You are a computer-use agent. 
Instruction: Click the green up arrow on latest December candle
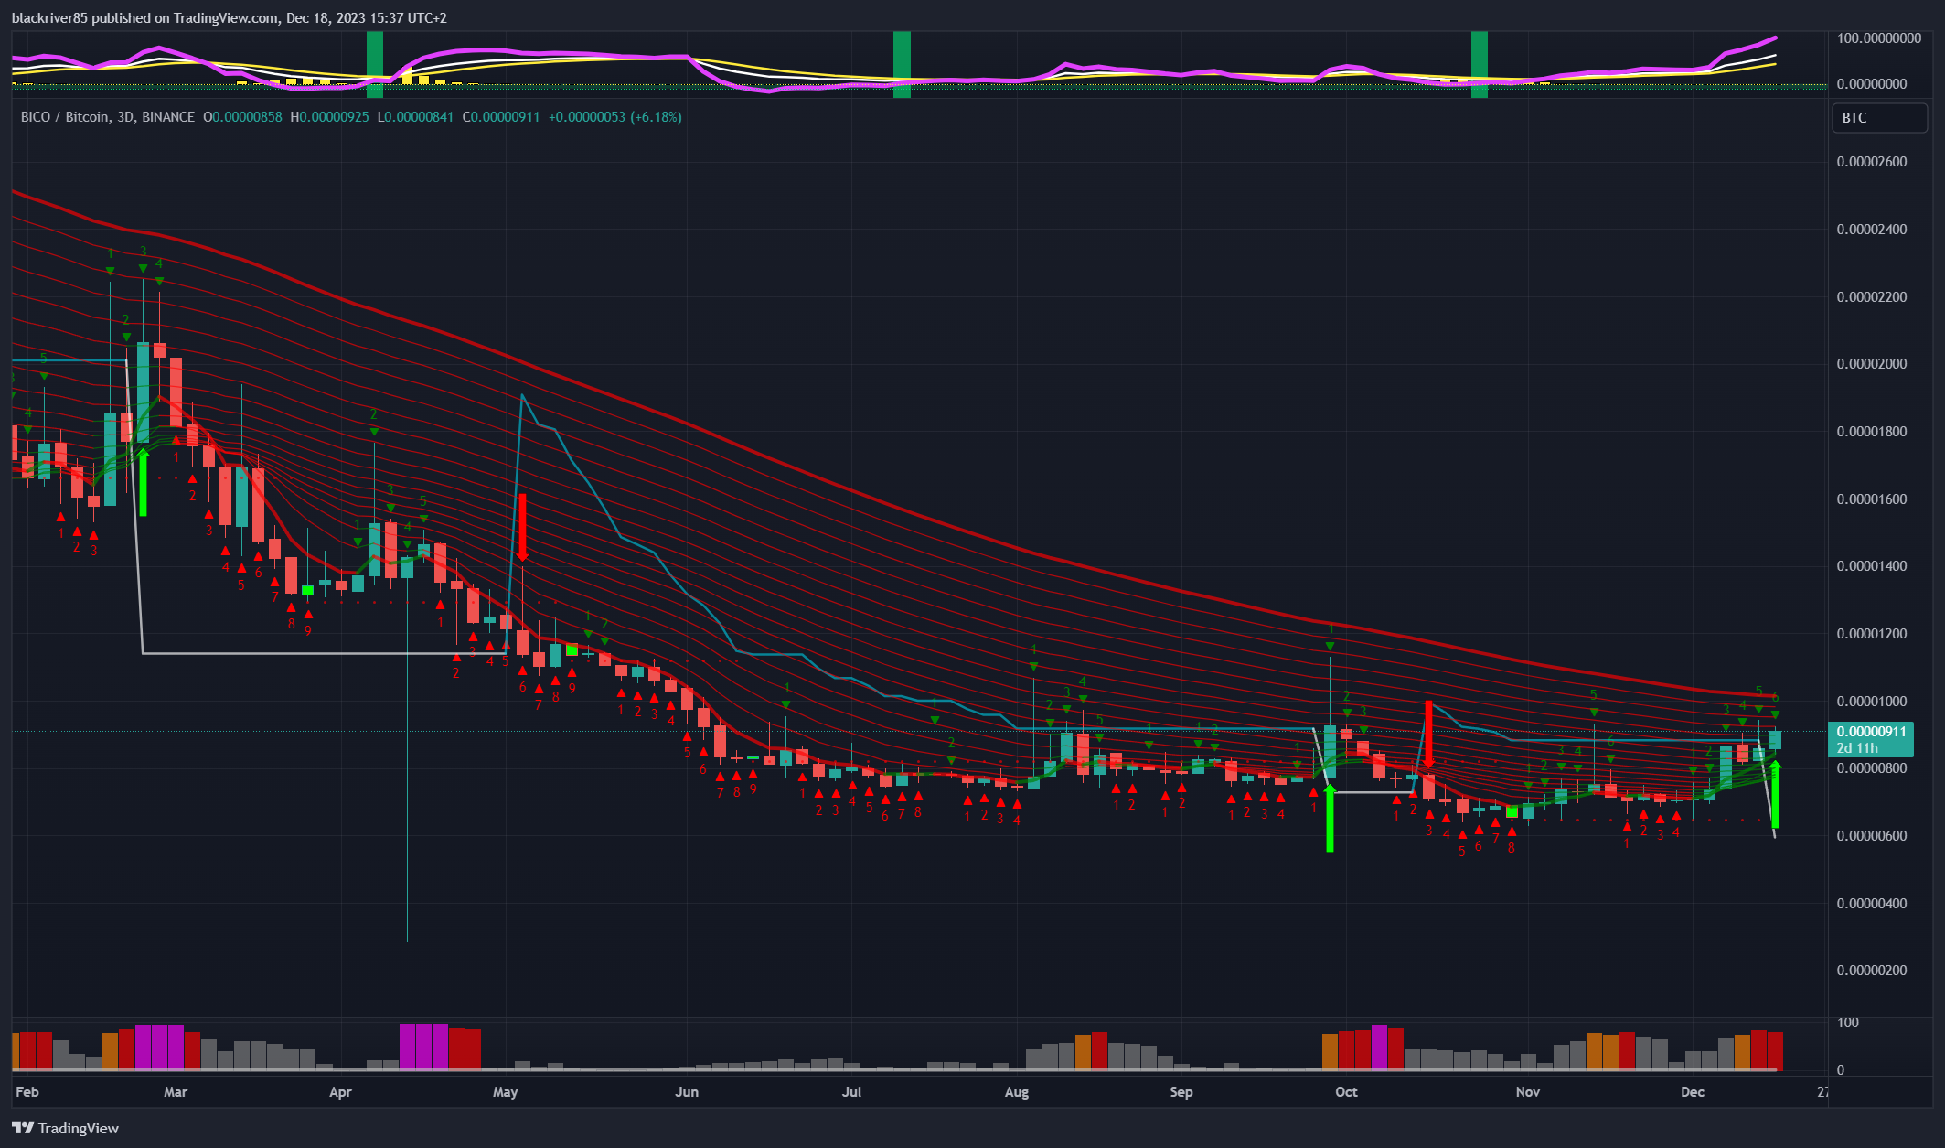1775,795
